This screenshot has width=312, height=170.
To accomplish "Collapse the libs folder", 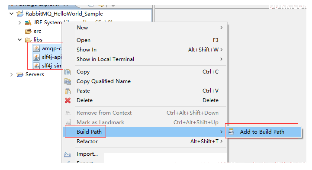I will (x=20, y=39).
